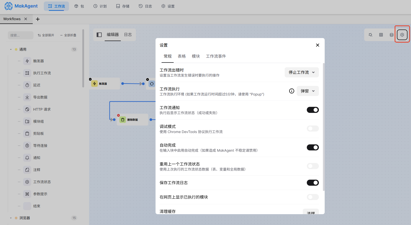Click the database storage icon in the top-right toolbar

point(391,35)
